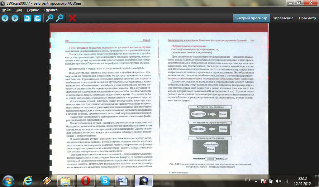Open Windows Explorer folder in taskbar

65,181
